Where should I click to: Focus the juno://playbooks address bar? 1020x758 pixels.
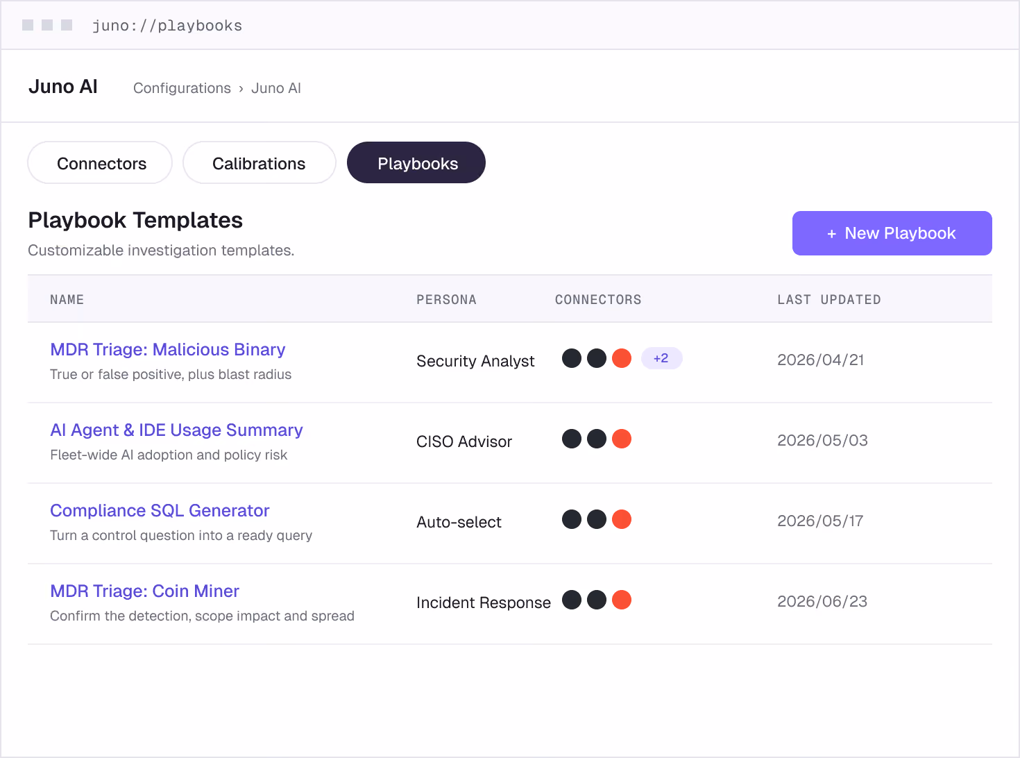point(167,26)
